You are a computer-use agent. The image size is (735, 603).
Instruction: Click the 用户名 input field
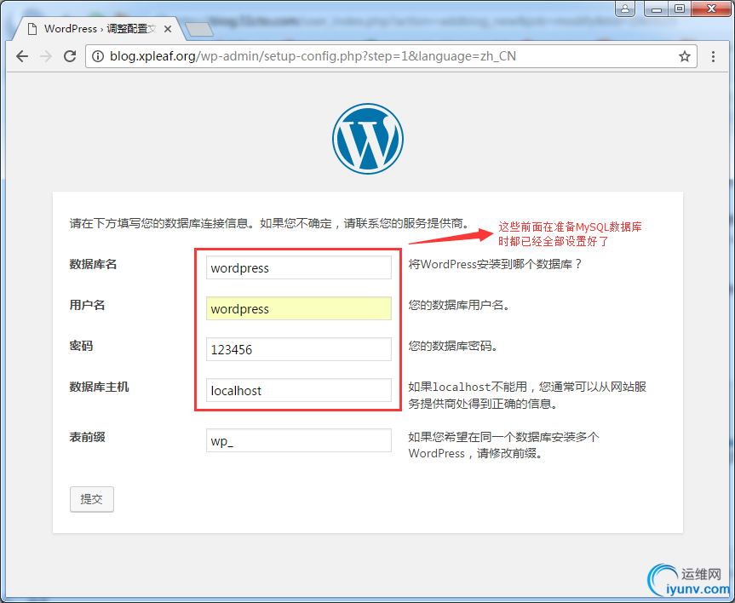pos(299,308)
